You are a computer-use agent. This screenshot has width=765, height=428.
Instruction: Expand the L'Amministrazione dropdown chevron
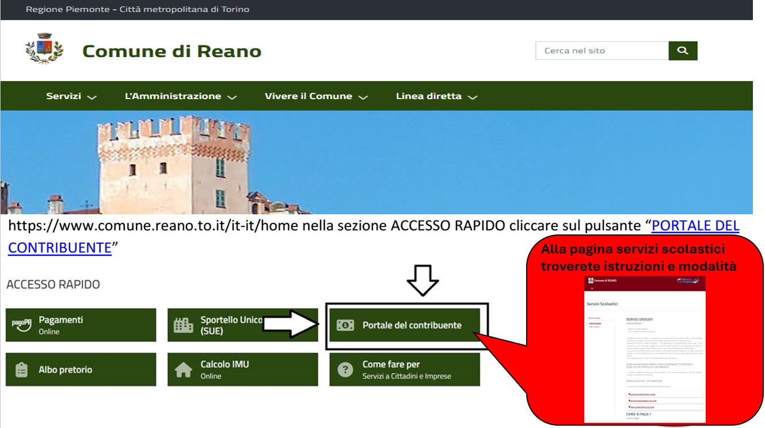click(232, 97)
